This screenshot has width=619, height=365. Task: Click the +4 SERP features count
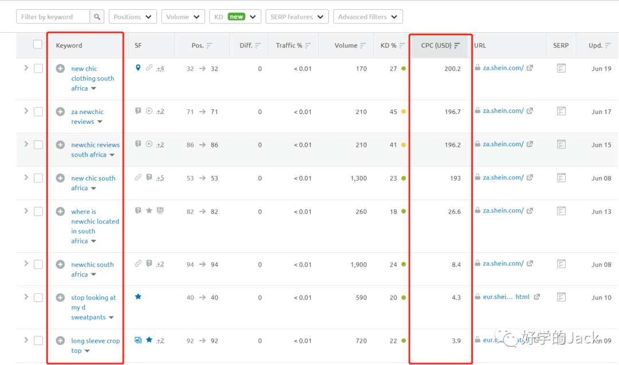[160, 68]
